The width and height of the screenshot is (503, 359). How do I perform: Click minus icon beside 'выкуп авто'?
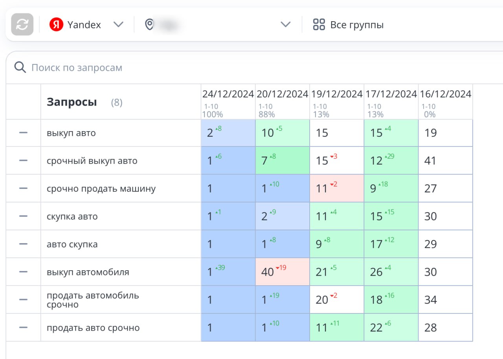pyautogui.click(x=23, y=133)
